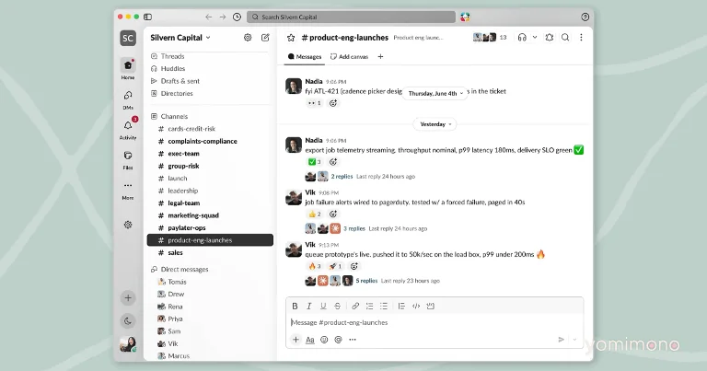Search in channel with magnifier icon
This screenshot has height=371, width=707.
[x=565, y=38]
